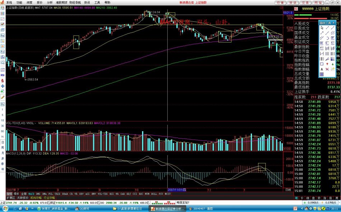Screen dimensions: 341x212
Task: Select the text annotation A tool
Action: click(322, 69)
